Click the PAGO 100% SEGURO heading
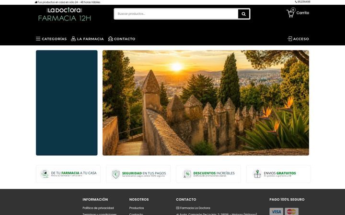 287,199
